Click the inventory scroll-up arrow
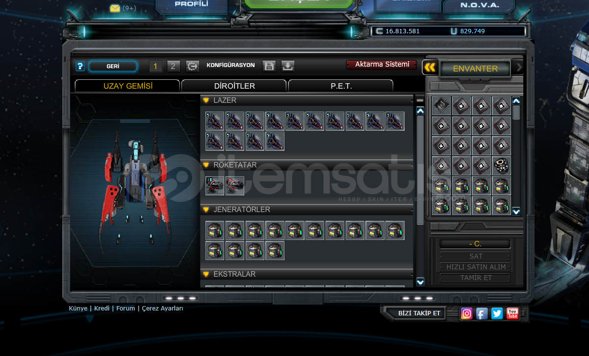This screenshot has width=589, height=356. pos(516,101)
